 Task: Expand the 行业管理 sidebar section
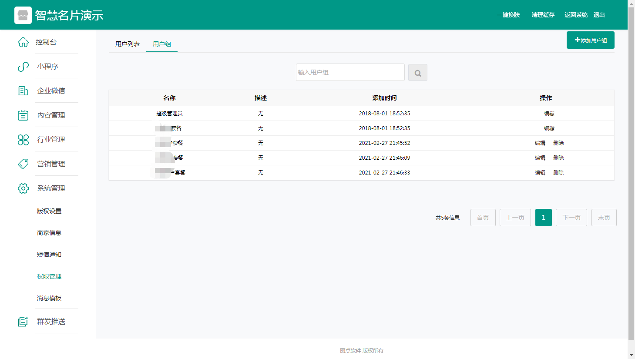pyautogui.click(x=51, y=139)
